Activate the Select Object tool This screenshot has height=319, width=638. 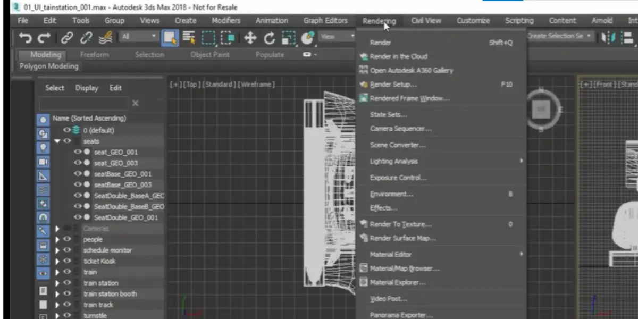(170, 37)
